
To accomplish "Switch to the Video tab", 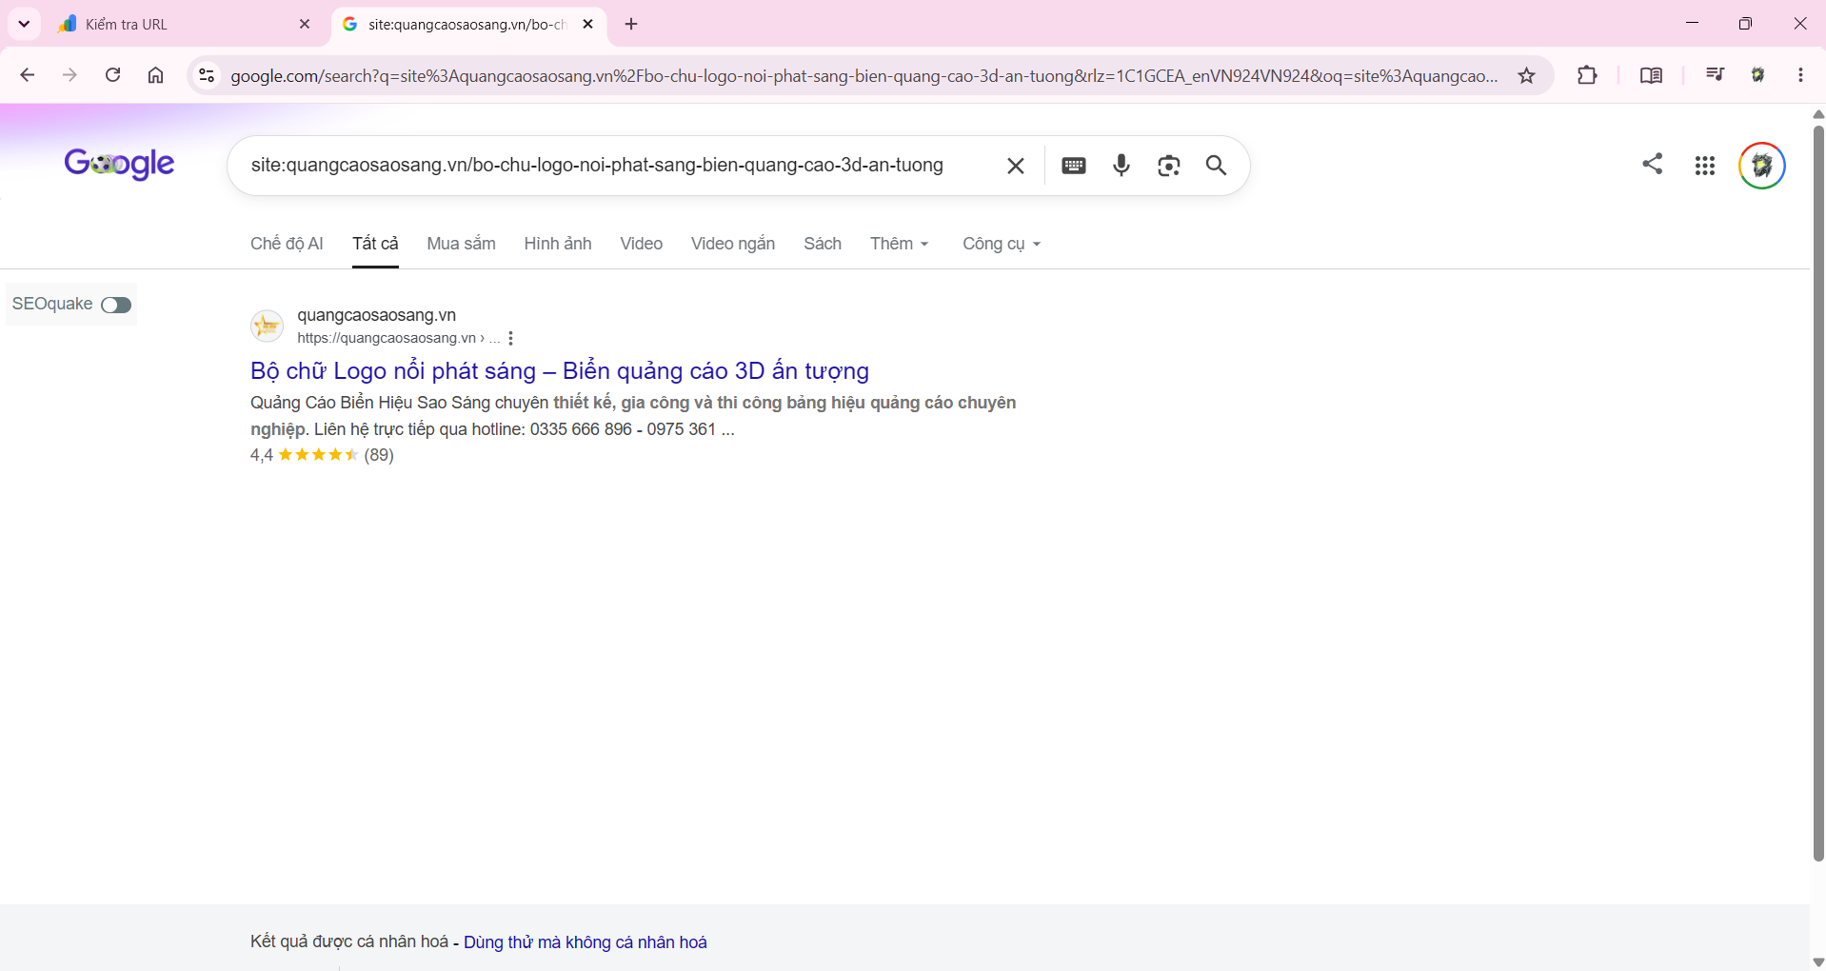I will point(642,244).
